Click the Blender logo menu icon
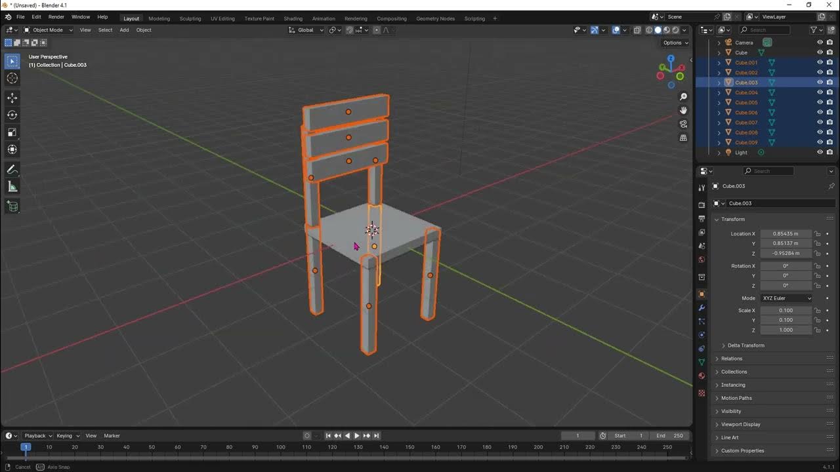Image resolution: width=840 pixels, height=472 pixels. [x=7, y=17]
